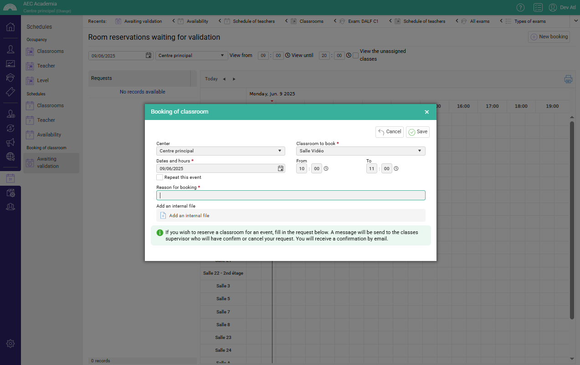
Task: Click the (Change) centre link in the header
Action: click(63, 11)
